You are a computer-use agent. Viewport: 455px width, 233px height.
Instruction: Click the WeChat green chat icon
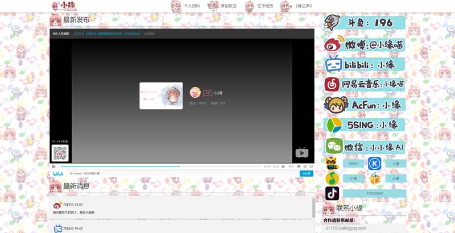pos(334,146)
